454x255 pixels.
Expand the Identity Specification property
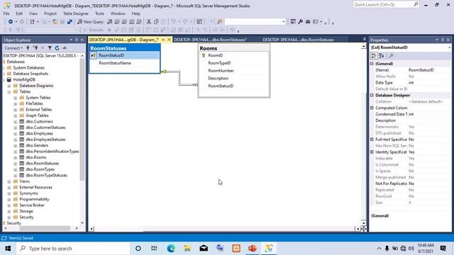point(372,152)
